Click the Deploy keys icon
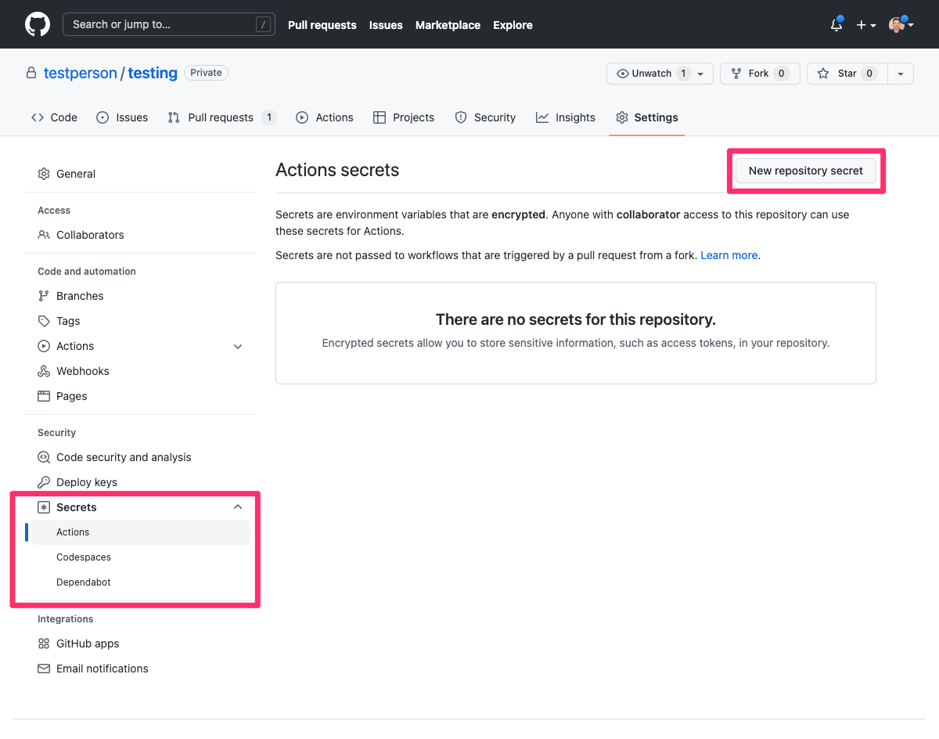Screen dimensions: 939x739 pos(44,481)
